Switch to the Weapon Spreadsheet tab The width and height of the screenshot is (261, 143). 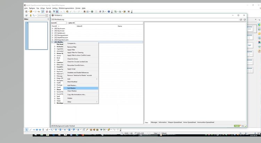(x=175, y=122)
